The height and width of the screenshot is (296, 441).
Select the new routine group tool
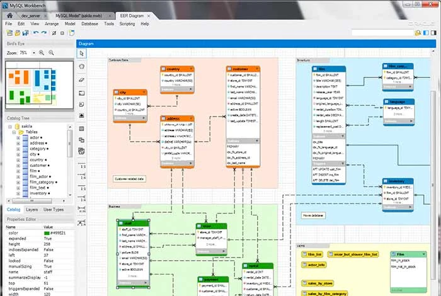[81, 151]
